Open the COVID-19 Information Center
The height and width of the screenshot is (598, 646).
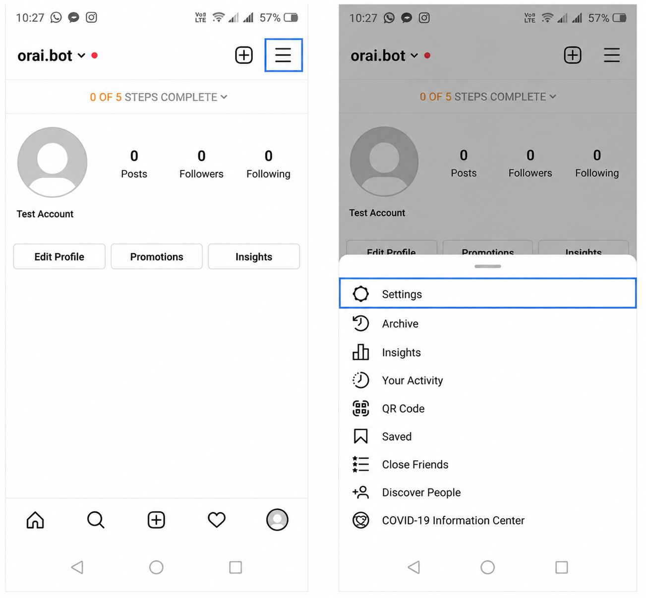coord(488,520)
